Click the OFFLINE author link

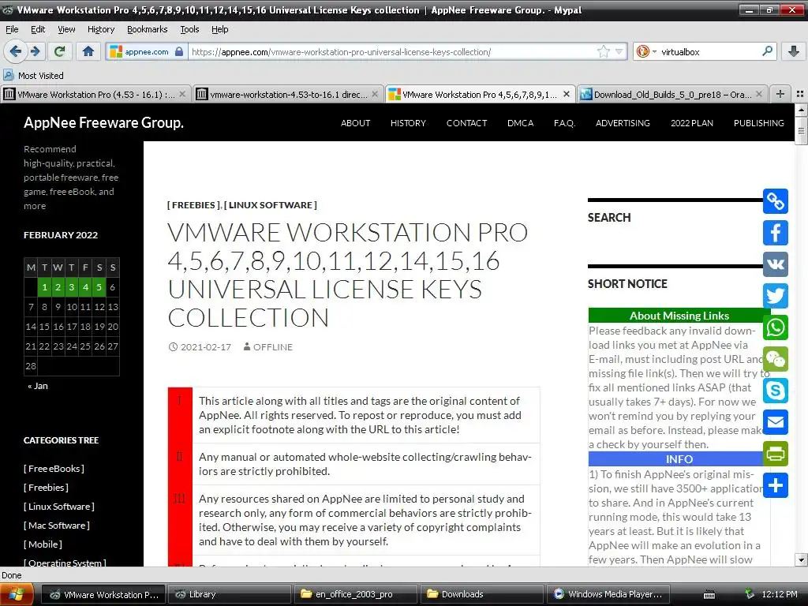tap(272, 347)
